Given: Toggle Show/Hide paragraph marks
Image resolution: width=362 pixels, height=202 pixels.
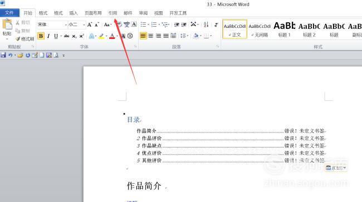Looking at the screenshot, I should pos(216,24).
